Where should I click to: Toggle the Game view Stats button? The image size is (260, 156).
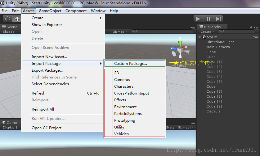[170, 128]
